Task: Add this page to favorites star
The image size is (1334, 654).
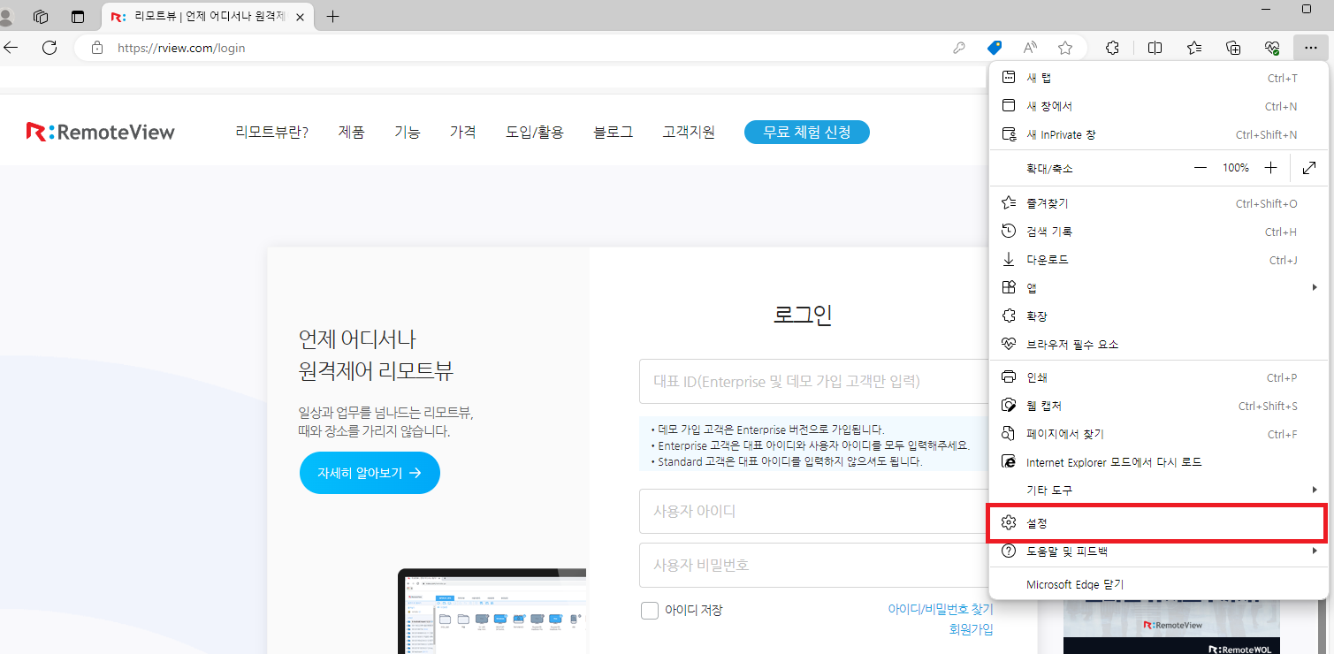Action: (x=1065, y=48)
